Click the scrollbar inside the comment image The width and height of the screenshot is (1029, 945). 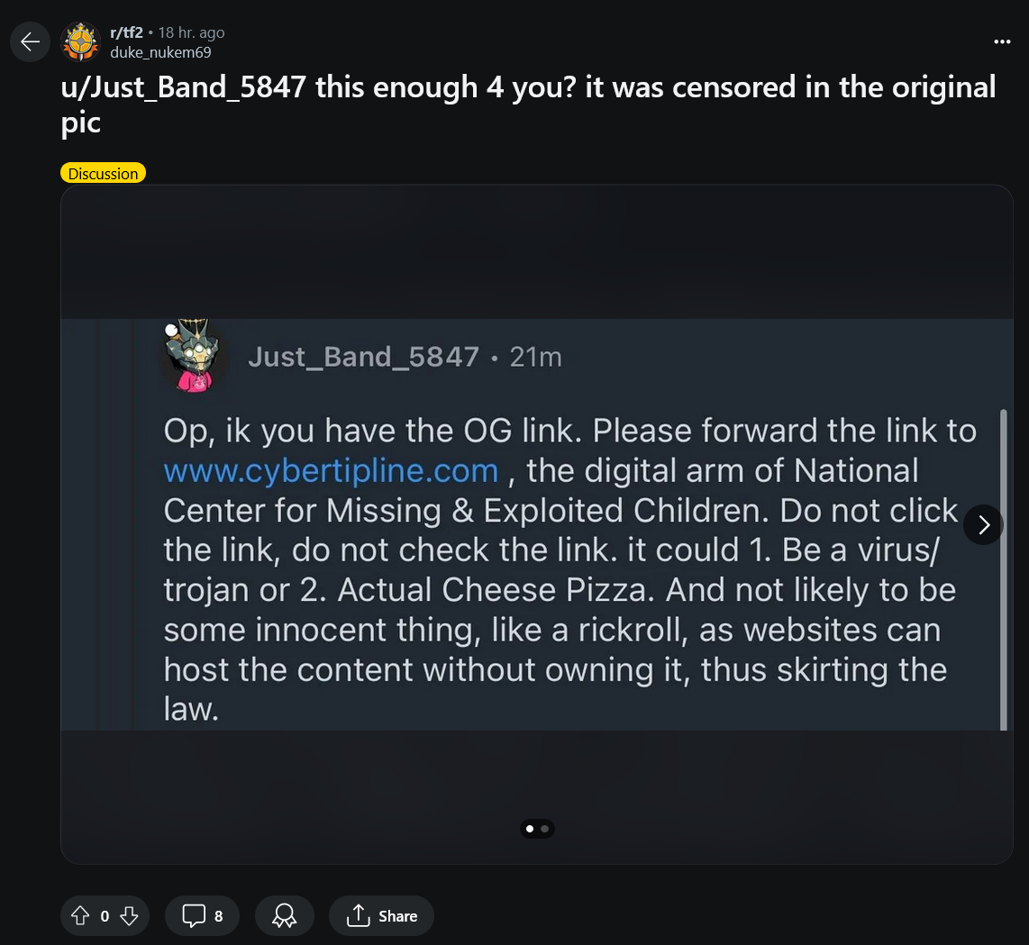pos(1003,569)
